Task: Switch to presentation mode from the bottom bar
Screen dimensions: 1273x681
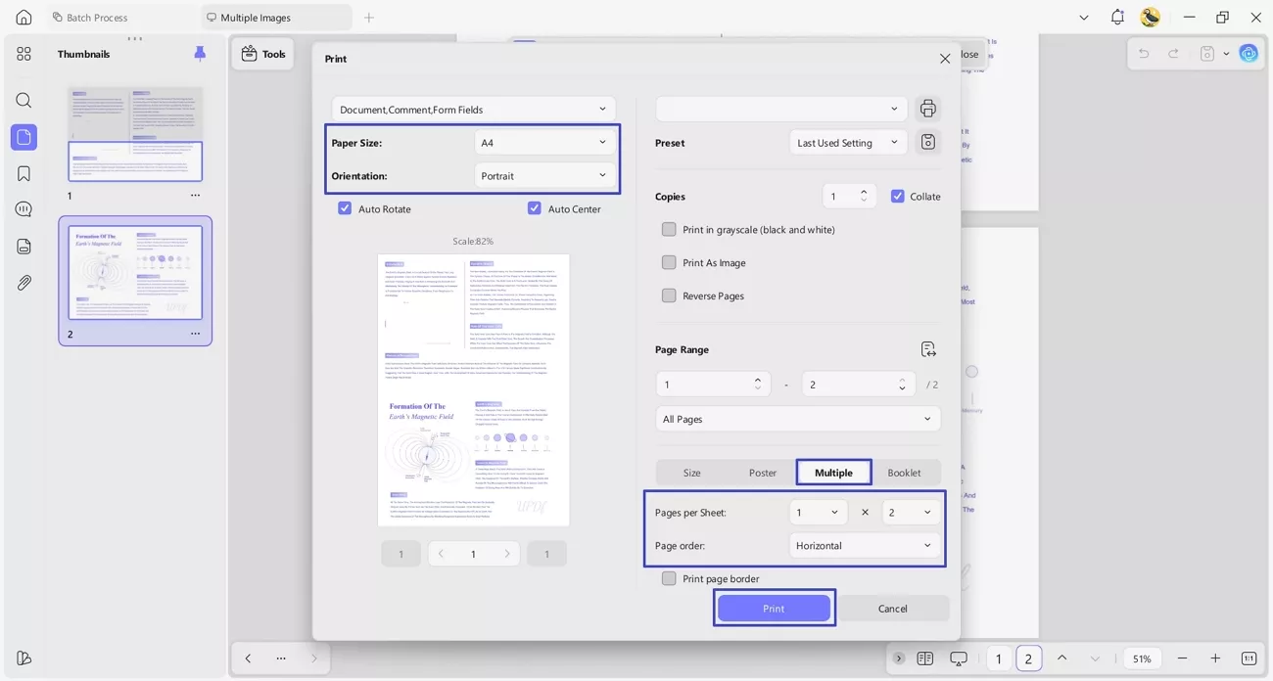Action: [x=958, y=658]
